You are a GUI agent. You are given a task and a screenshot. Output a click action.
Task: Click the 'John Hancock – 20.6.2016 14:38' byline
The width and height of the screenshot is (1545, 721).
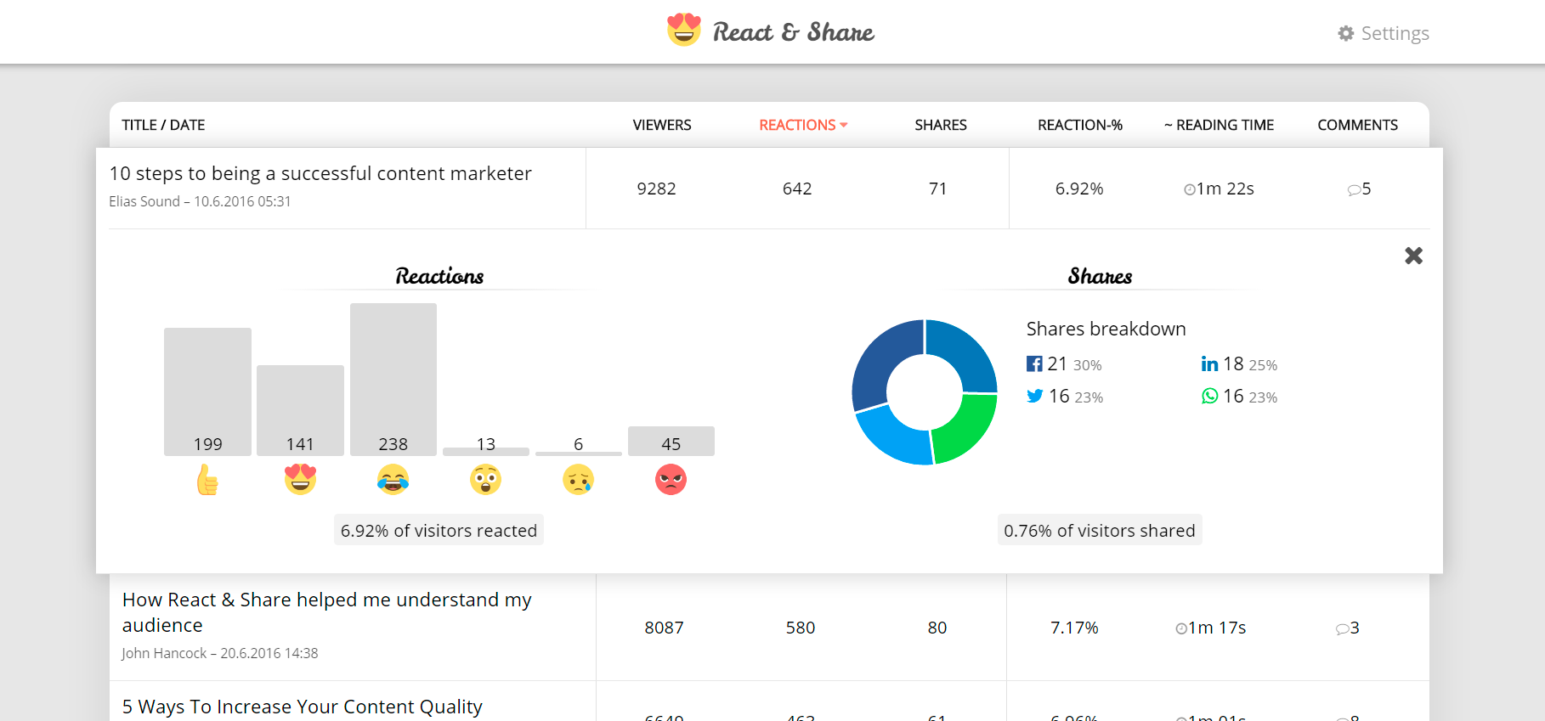[x=220, y=653]
